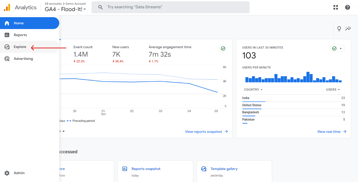The height and width of the screenshot is (182, 358).
Task: Click the arrow beside View real time
Action: click(x=345, y=131)
